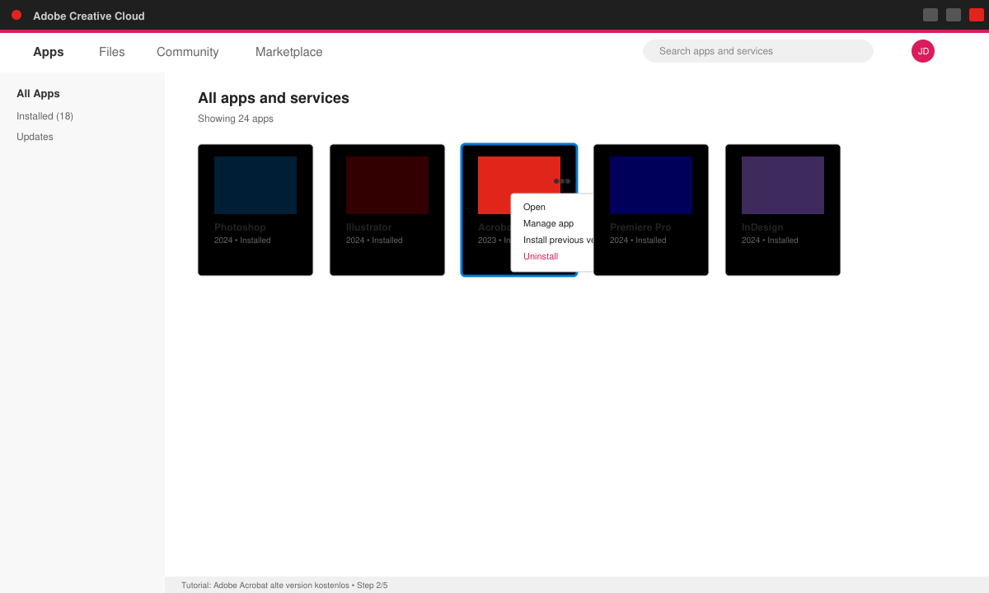The image size is (989, 593).
Task: Click the red close window button
Action: coord(977,15)
